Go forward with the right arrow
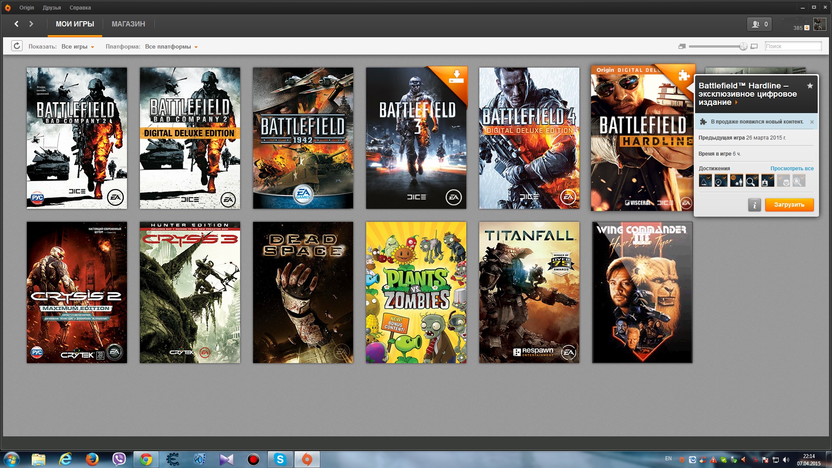 pos(31,24)
